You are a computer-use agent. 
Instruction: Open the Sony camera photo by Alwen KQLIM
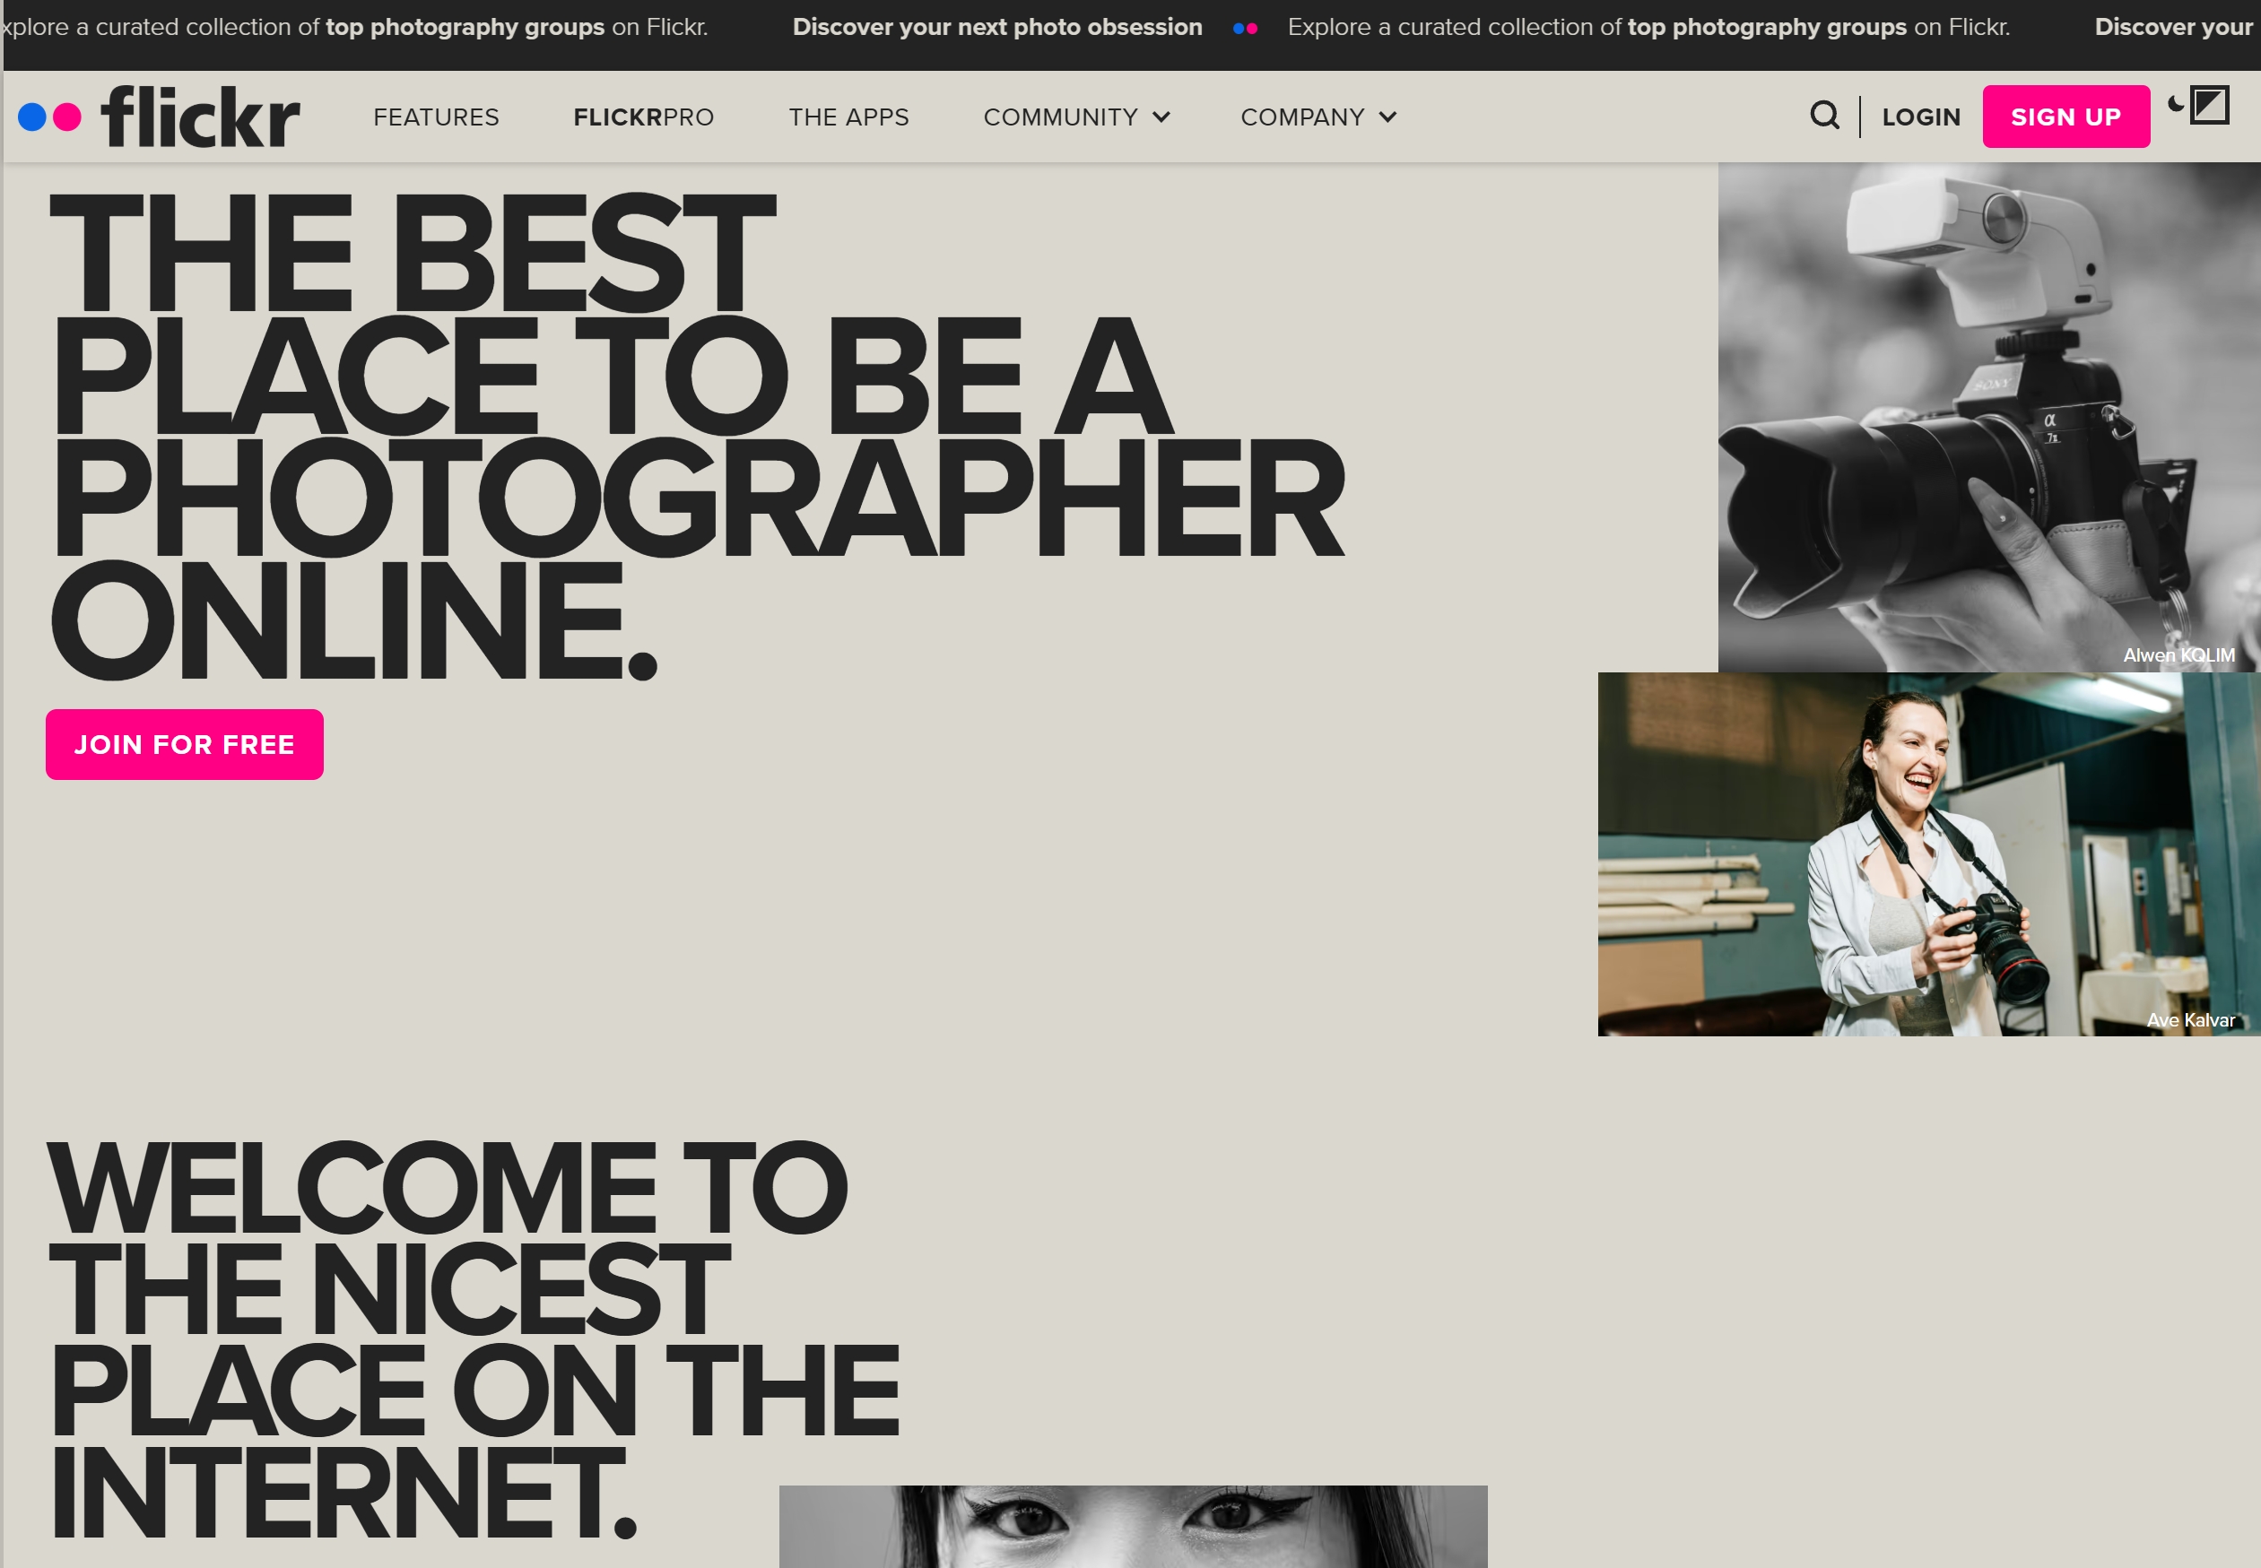1989,412
